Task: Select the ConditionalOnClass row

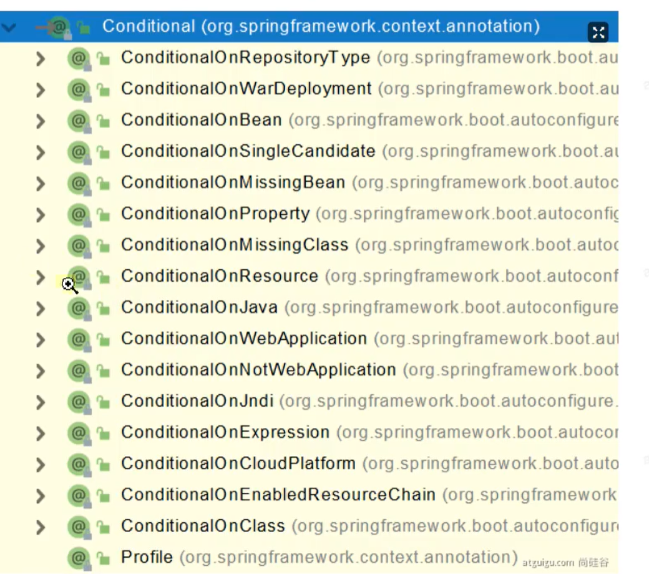Action: click(309, 527)
